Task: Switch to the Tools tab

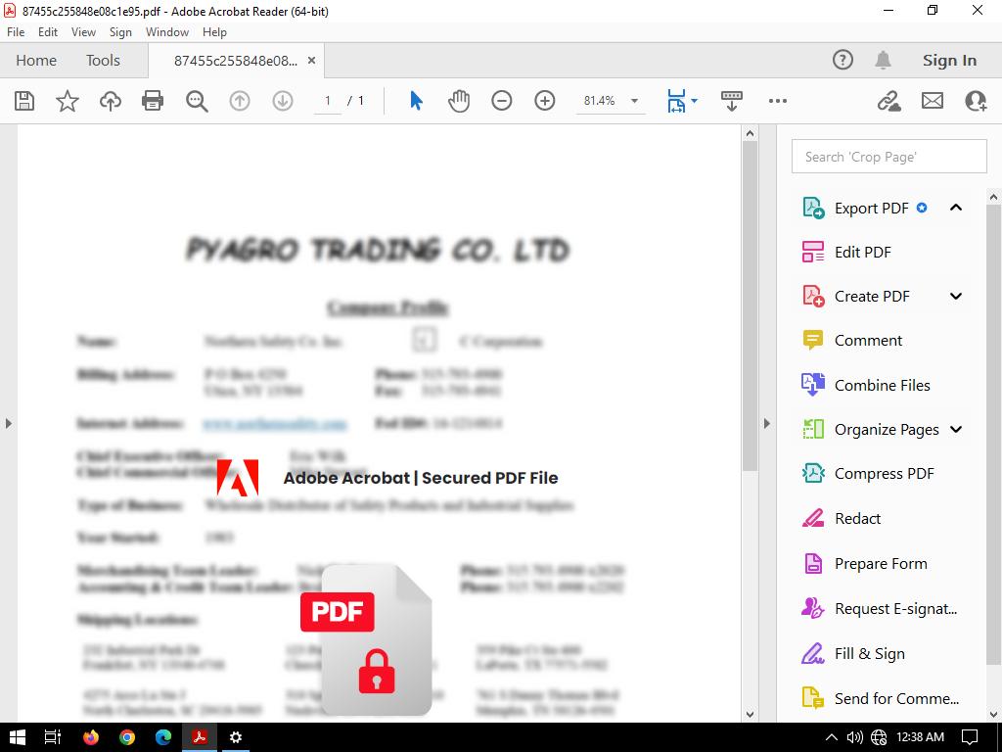Action: (103, 60)
